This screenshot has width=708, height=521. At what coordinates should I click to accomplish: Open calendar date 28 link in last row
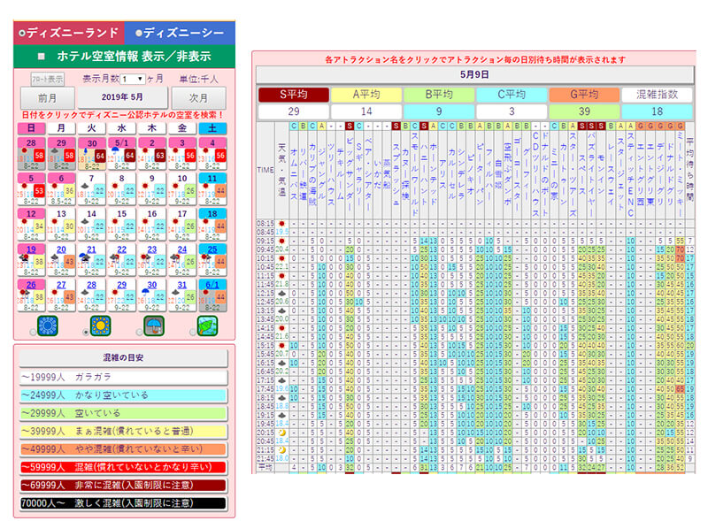tap(92, 285)
